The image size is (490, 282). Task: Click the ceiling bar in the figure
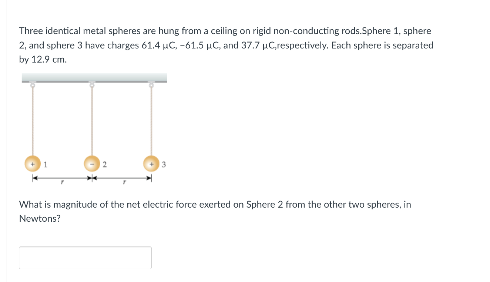(94, 78)
